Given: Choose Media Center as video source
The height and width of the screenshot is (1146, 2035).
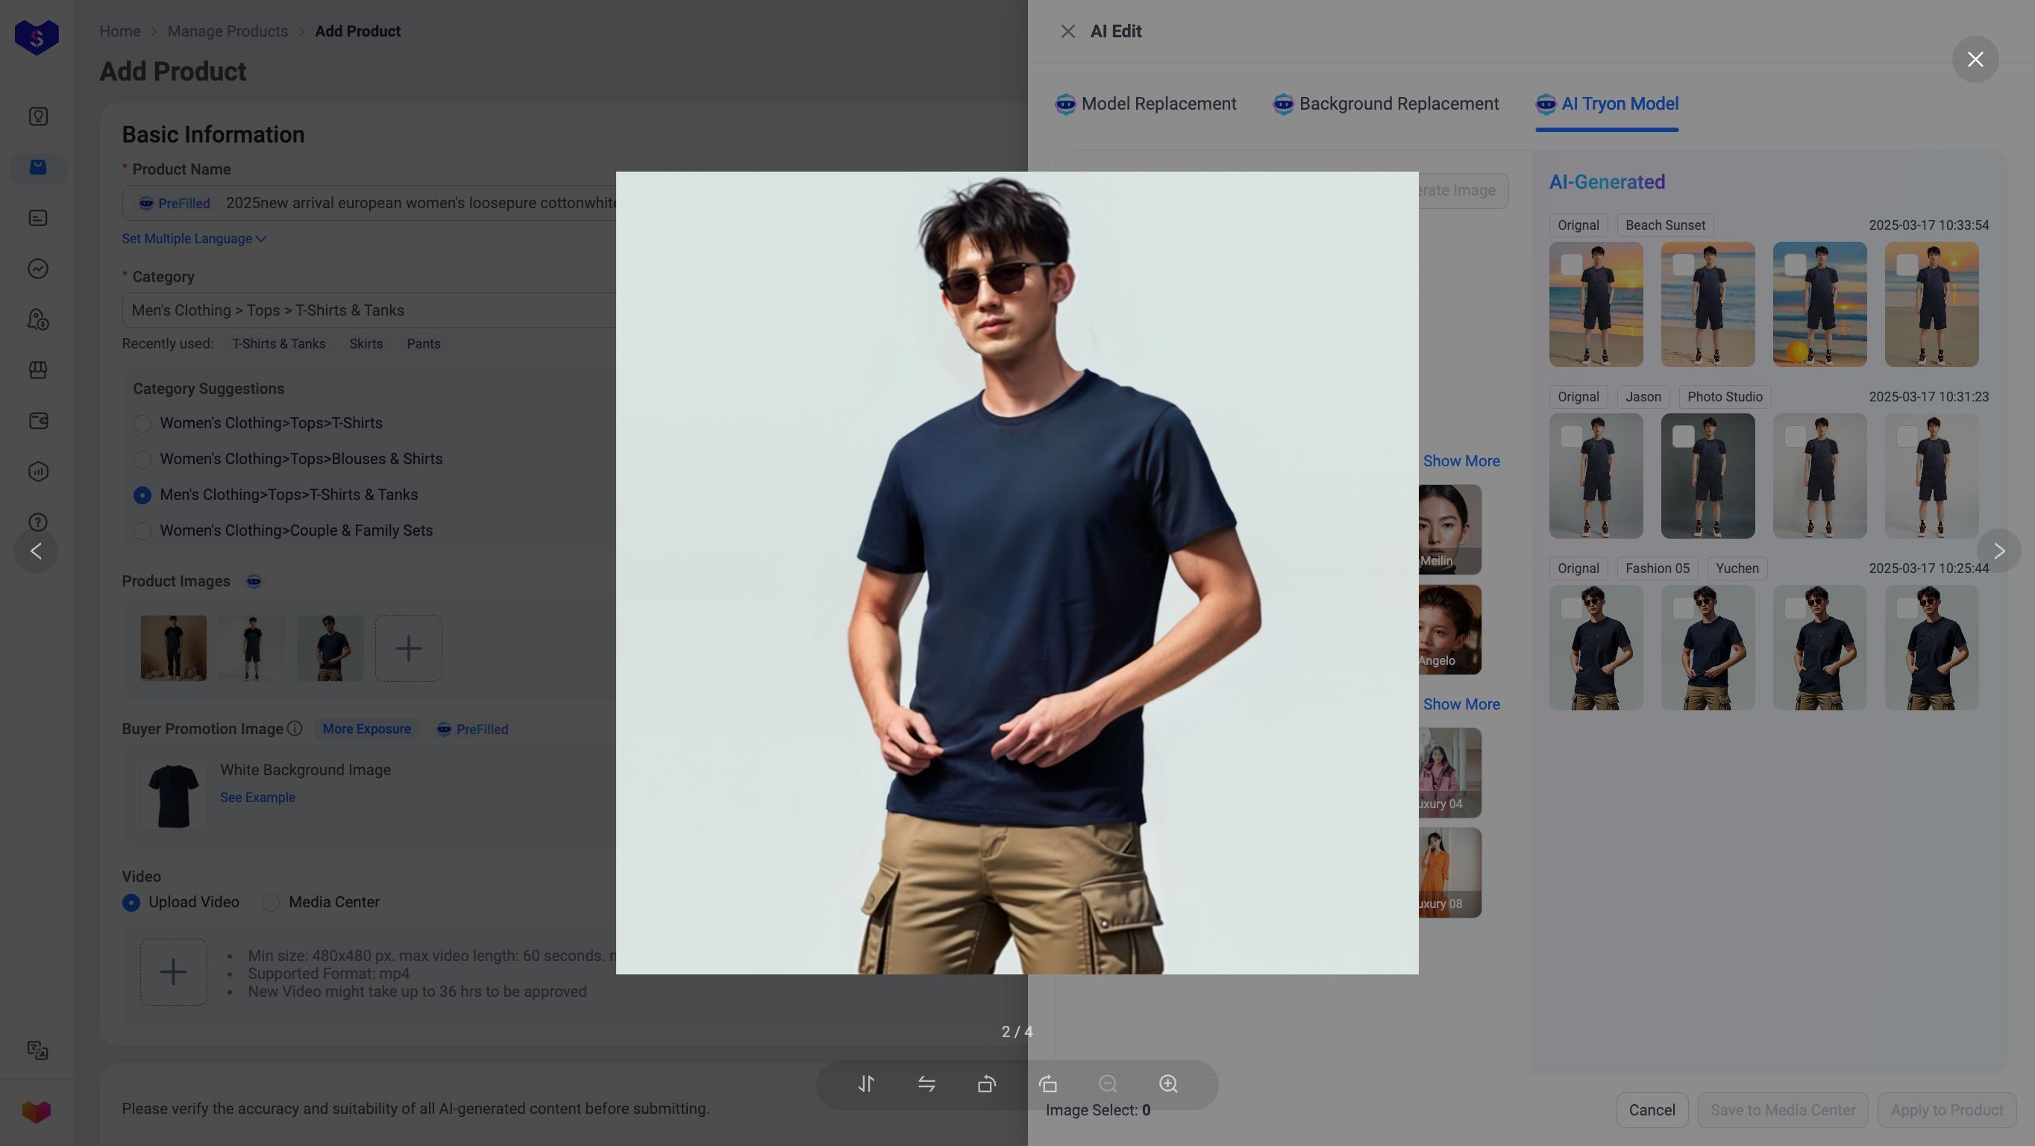Looking at the screenshot, I should point(271,903).
